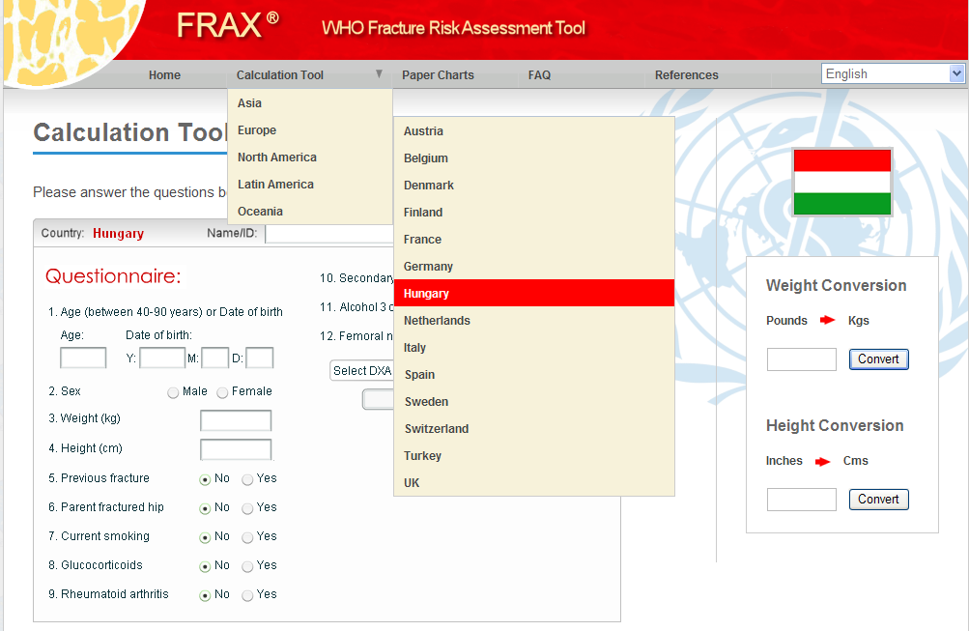Image resolution: width=969 pixels, height=631 pixels.
Task: Choose Europe region submenu
Action: pos(310,130)
